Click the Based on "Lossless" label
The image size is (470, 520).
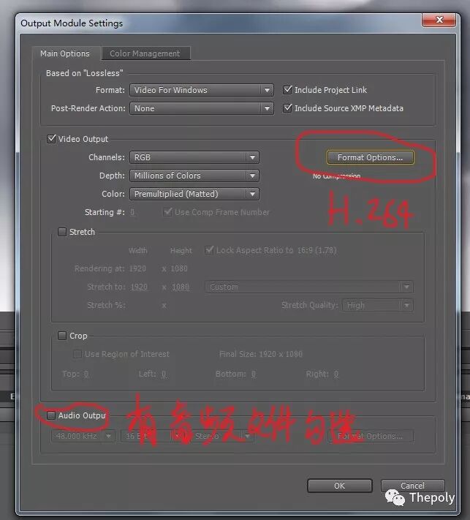[85, 73]
